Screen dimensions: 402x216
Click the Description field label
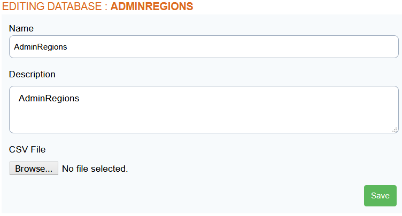coord(32,74)
